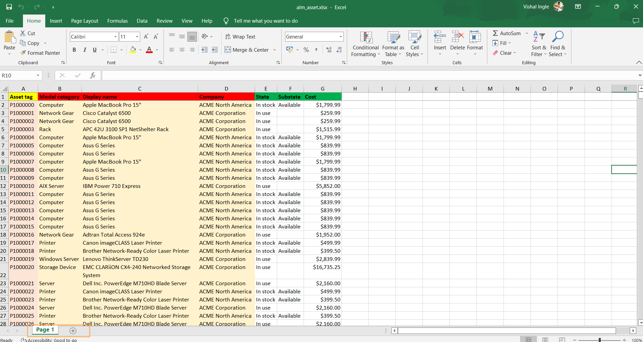
Task: Open the General number format dropdown
Action: click(340, 36)
